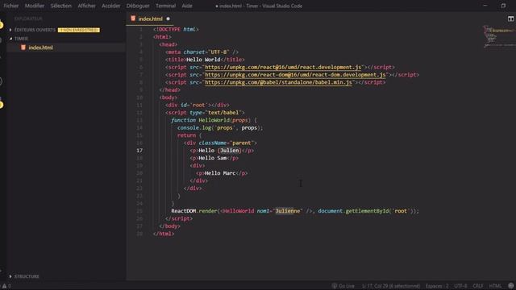Open the Fichier menu

coord(10,6)
